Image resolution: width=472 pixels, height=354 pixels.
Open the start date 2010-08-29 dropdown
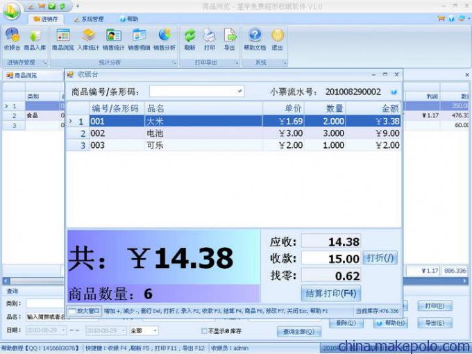(63, 330)
